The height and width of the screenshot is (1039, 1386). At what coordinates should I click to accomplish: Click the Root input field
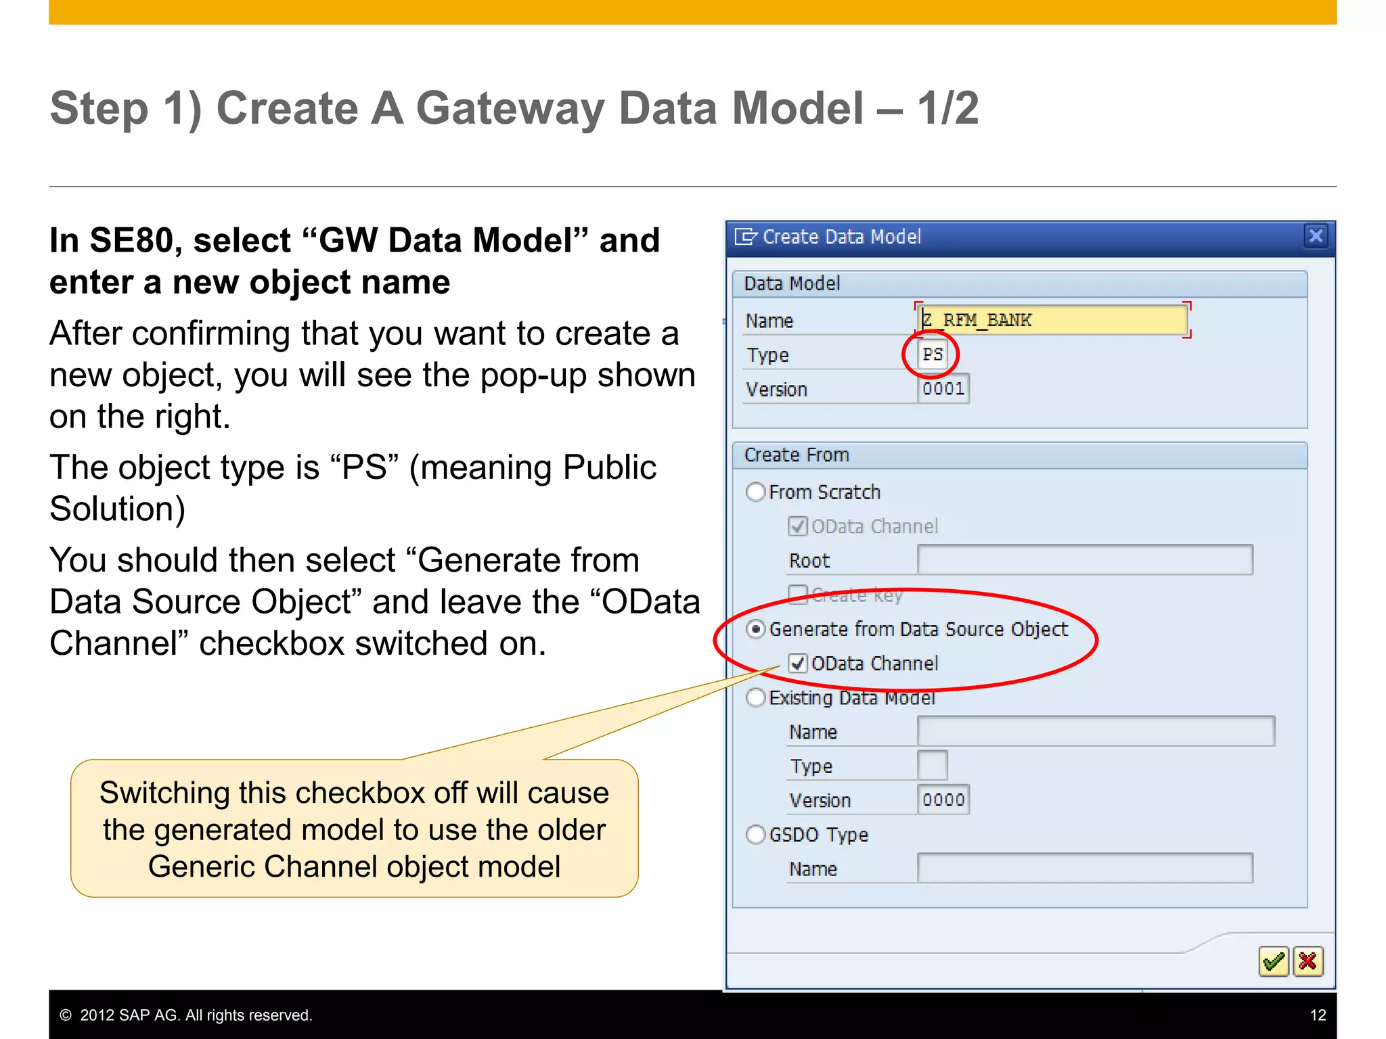point(1086,560)
